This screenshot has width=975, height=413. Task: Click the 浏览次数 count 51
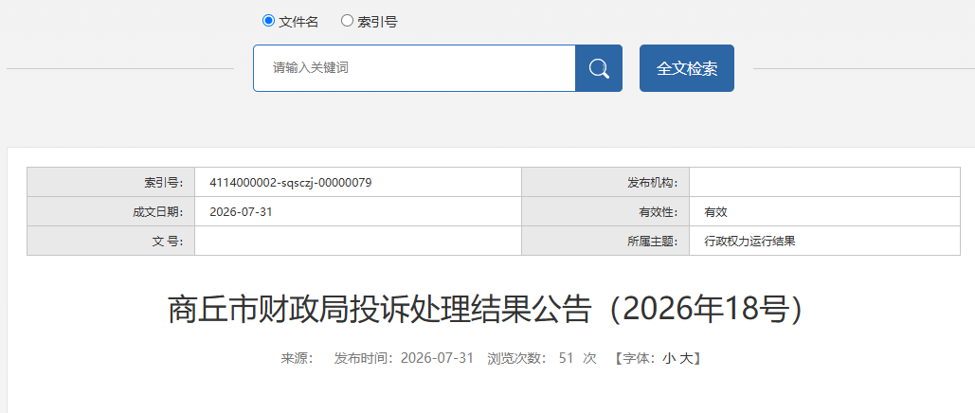click(566, 358)
